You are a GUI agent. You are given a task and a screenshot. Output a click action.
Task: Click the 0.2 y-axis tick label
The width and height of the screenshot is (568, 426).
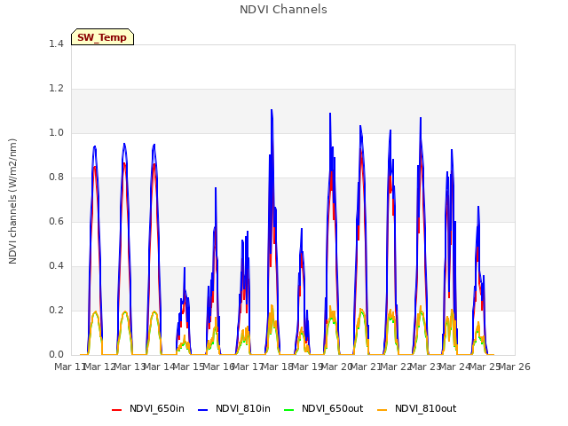[x=56, y=310]
